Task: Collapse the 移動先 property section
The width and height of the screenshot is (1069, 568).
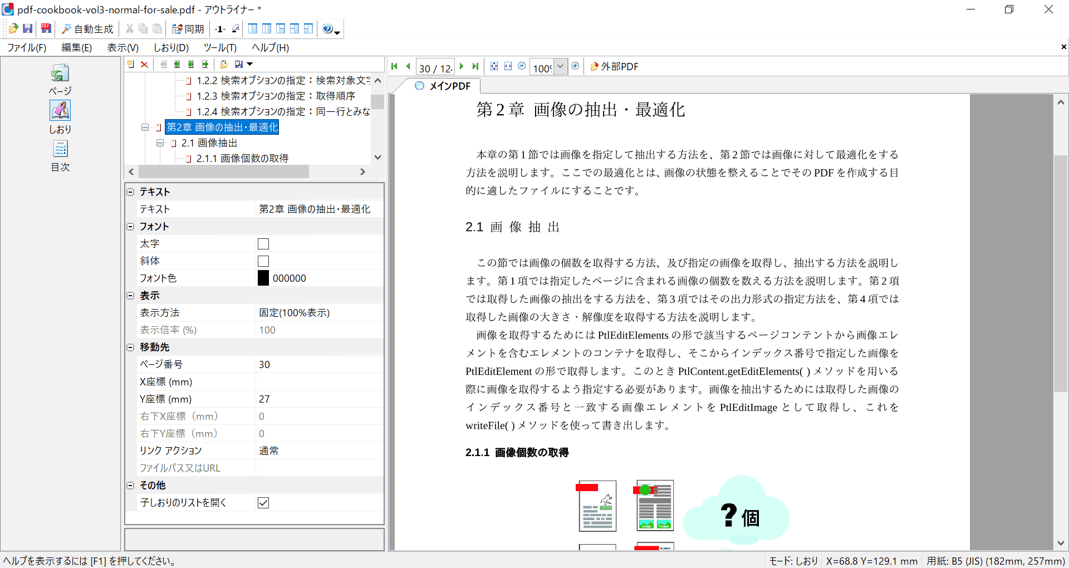Action: tap(131, 347)
